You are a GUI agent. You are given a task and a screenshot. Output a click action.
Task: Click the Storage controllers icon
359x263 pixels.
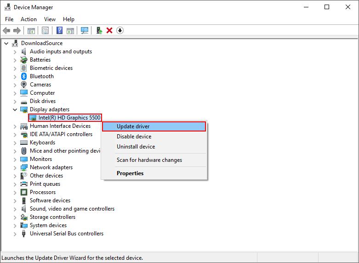coord(24,217)
